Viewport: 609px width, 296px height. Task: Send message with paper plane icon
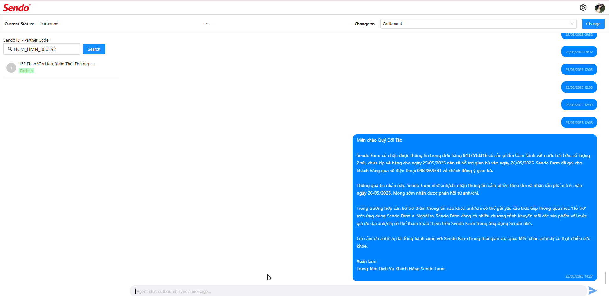tap(593, 291)
